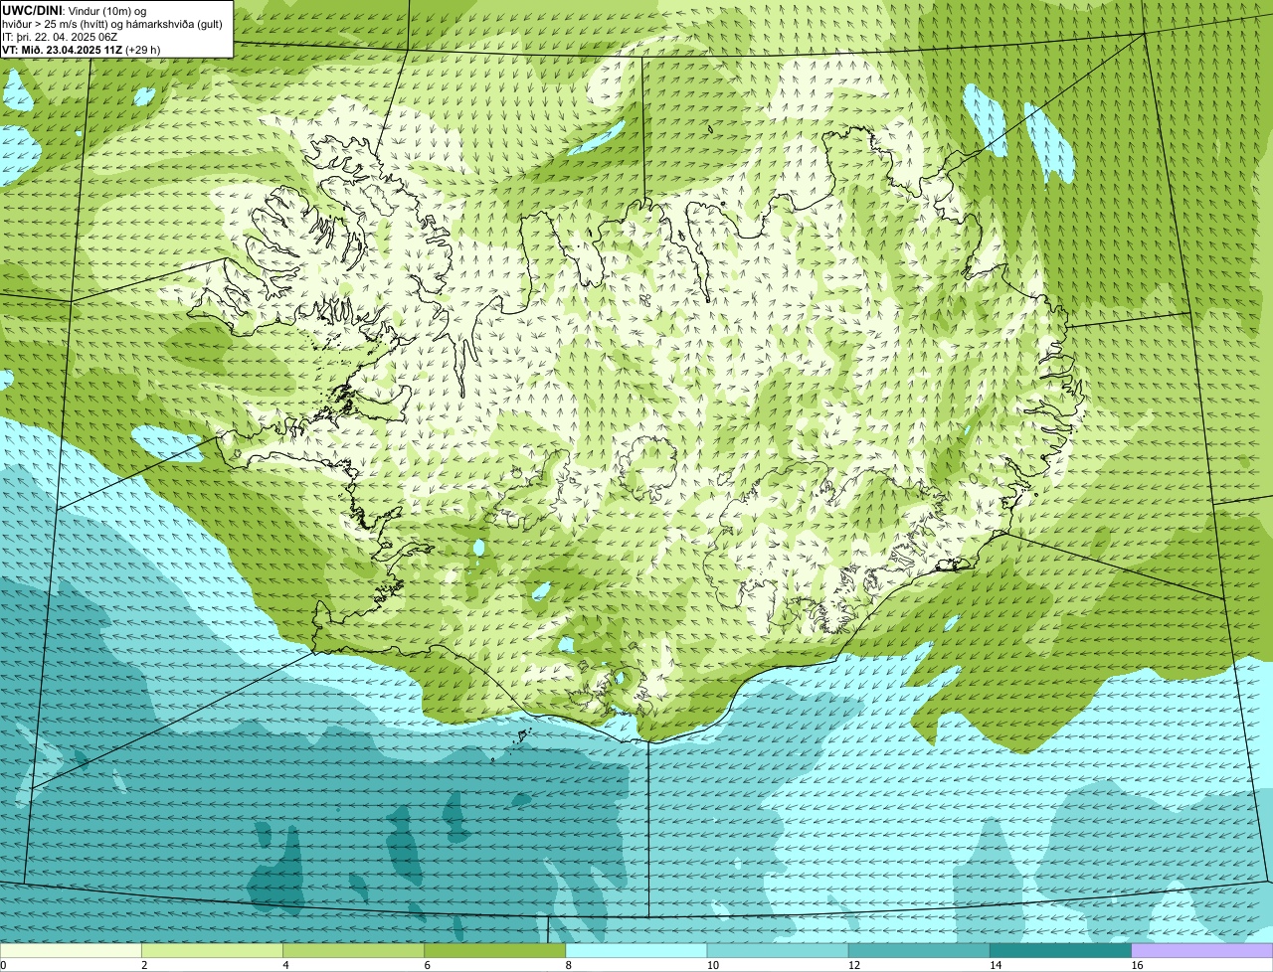Click the scale label "4"
Image resolution: width=1273 pixels, height=972 pixels.
[285, 965]
